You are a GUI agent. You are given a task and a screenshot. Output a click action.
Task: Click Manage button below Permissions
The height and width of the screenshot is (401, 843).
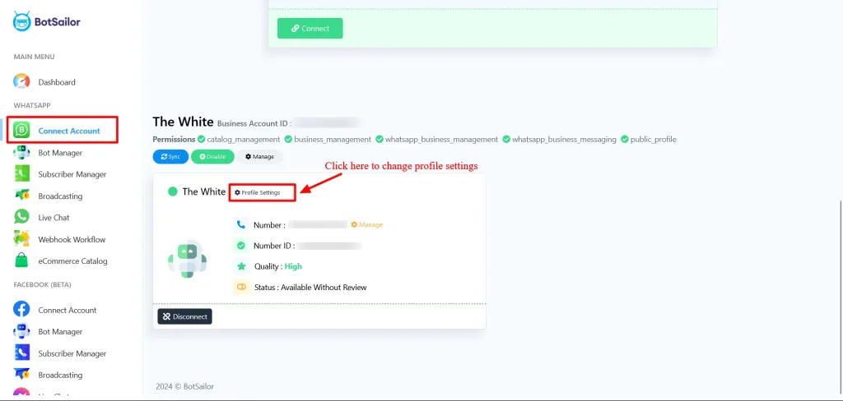(260, 156)
